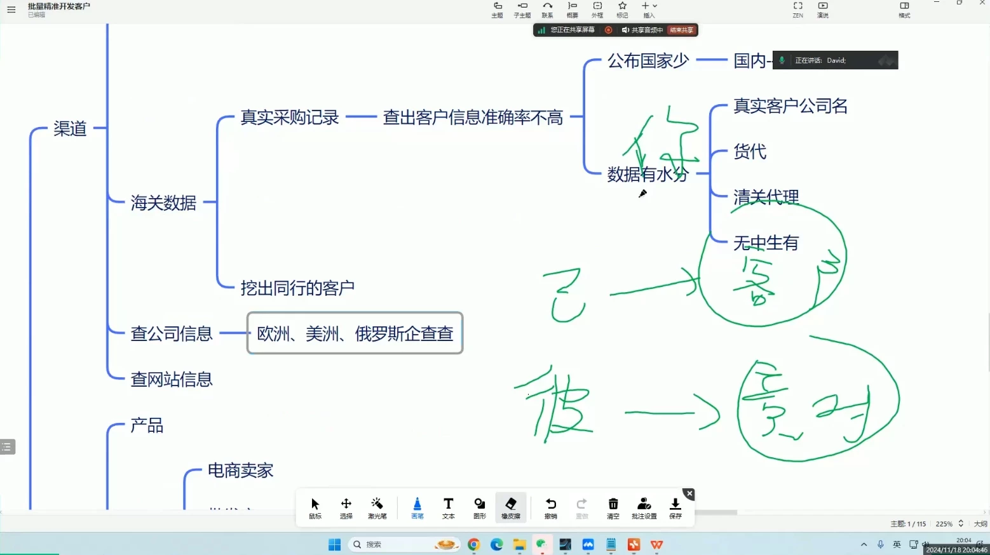Save annotations using the 保存 icon
This screenshot has height=555, width=990.
(675, 507)
